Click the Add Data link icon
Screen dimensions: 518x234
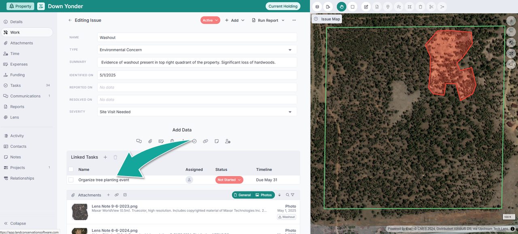click(x=206, y=141)
